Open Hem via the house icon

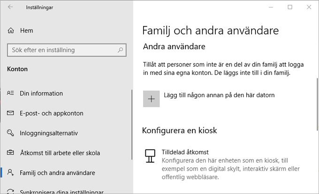point(11,30)
